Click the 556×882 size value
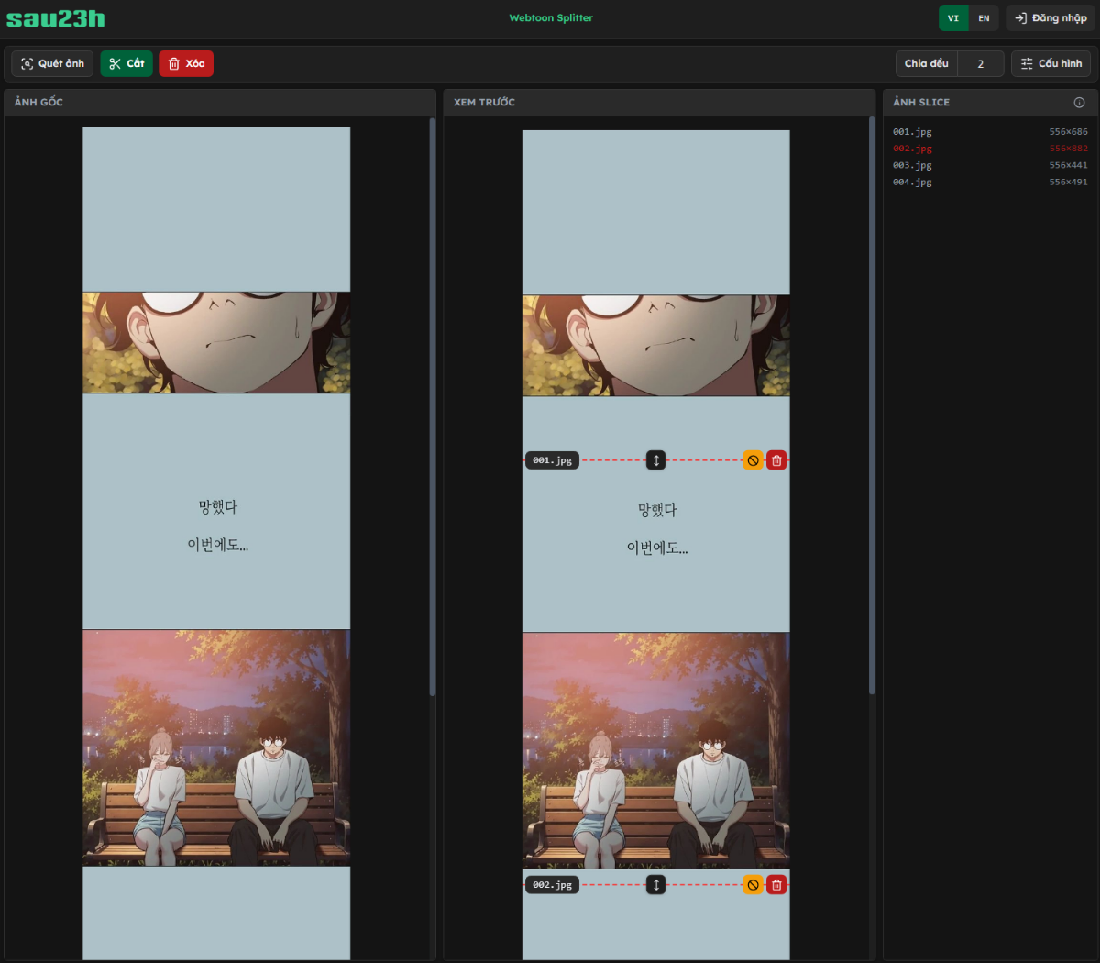Viewport: 1100px width, 963px height. (x=1069, y=149)
